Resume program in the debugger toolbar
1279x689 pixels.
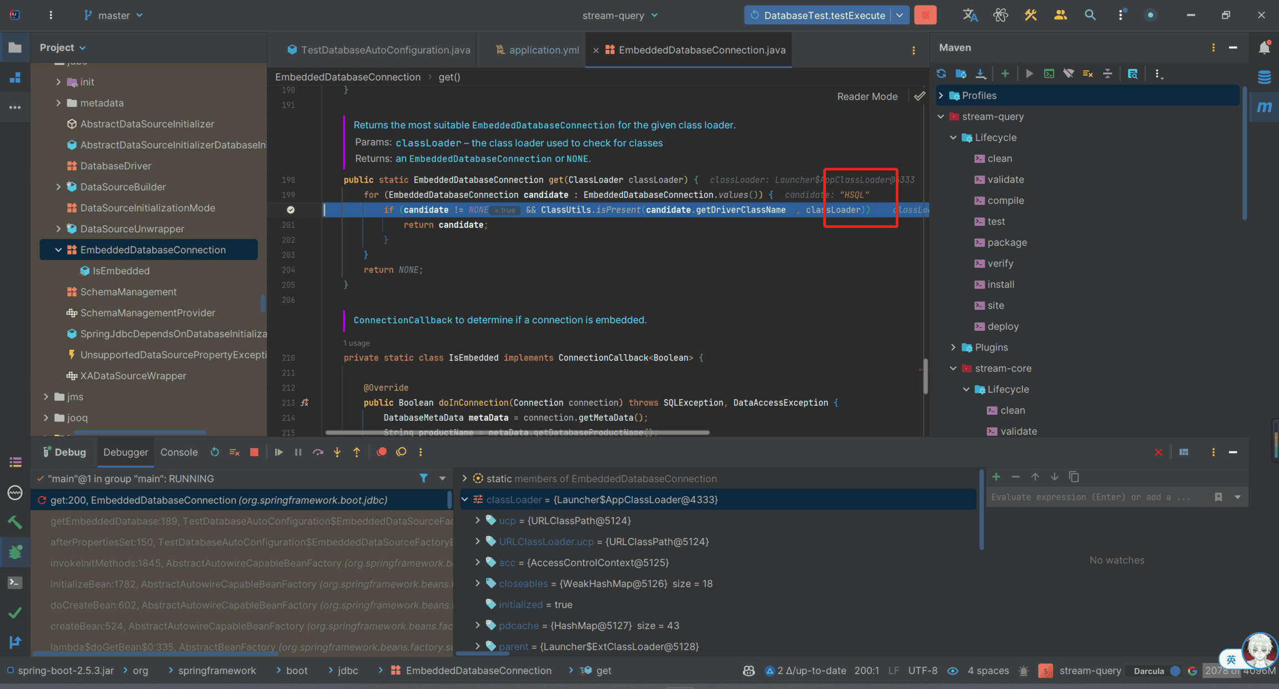pyautogui.click(x=279, y=452)
